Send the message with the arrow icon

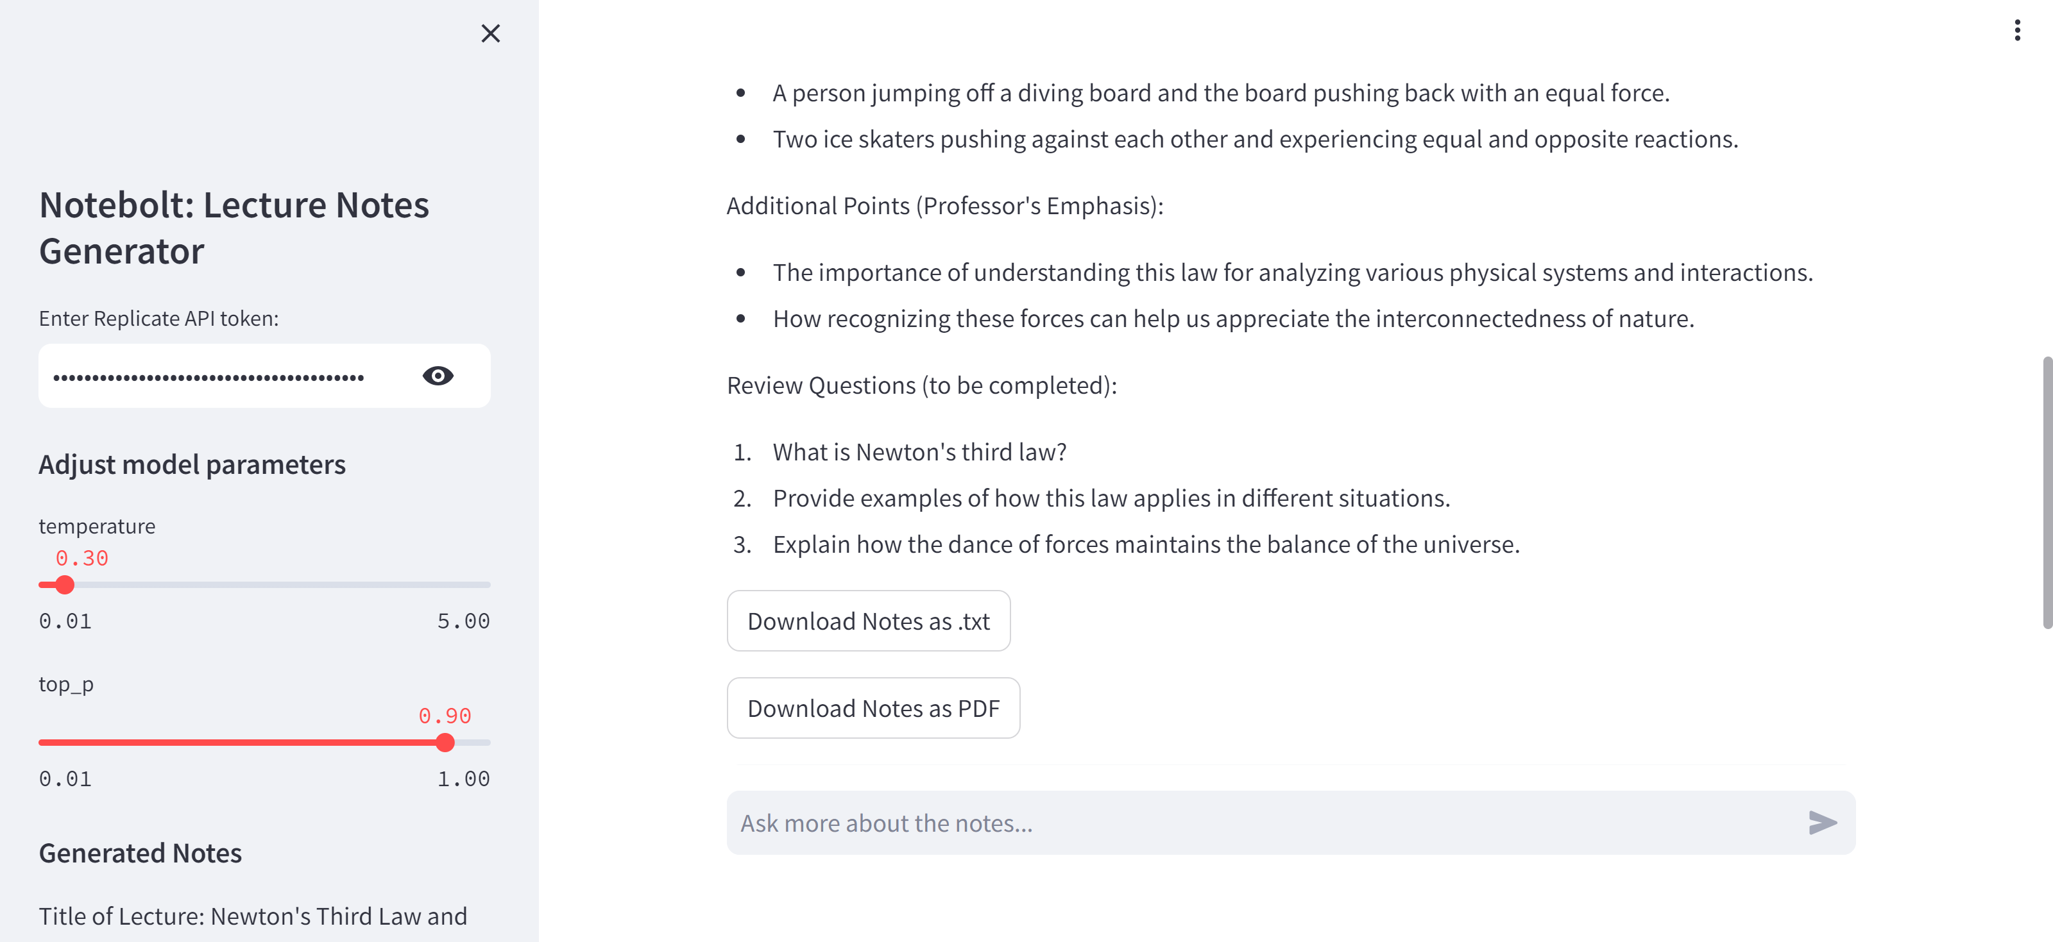[1823, 823]
